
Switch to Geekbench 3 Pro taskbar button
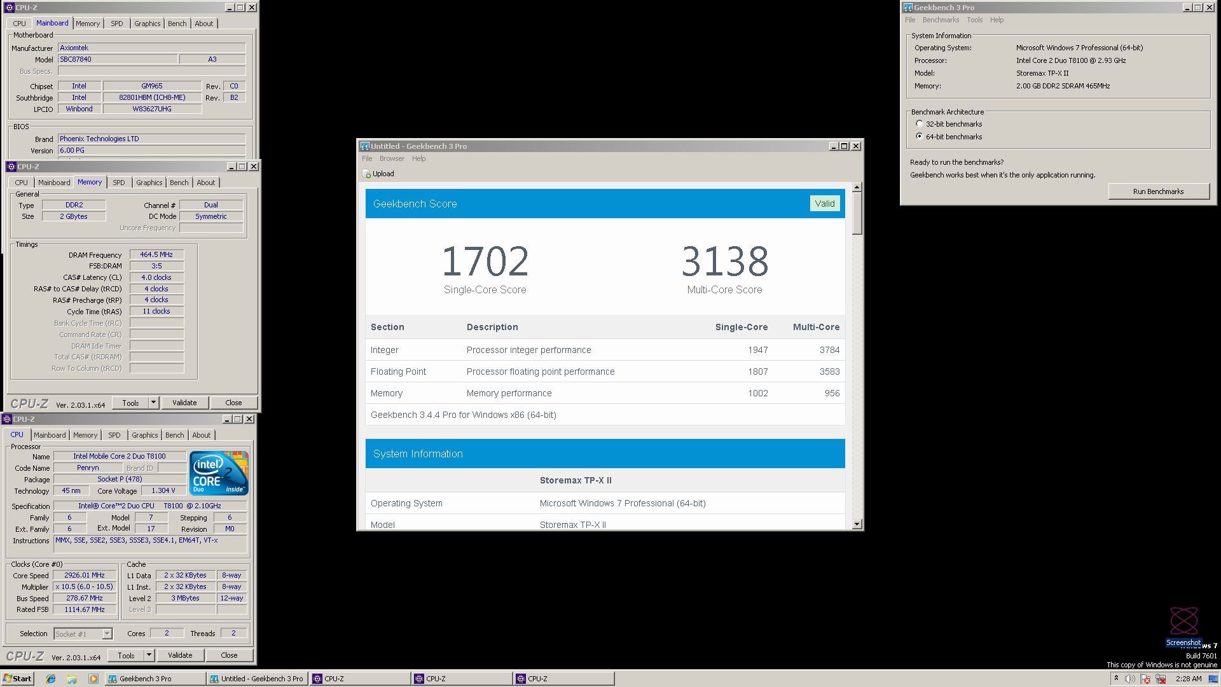coord(155,679)
